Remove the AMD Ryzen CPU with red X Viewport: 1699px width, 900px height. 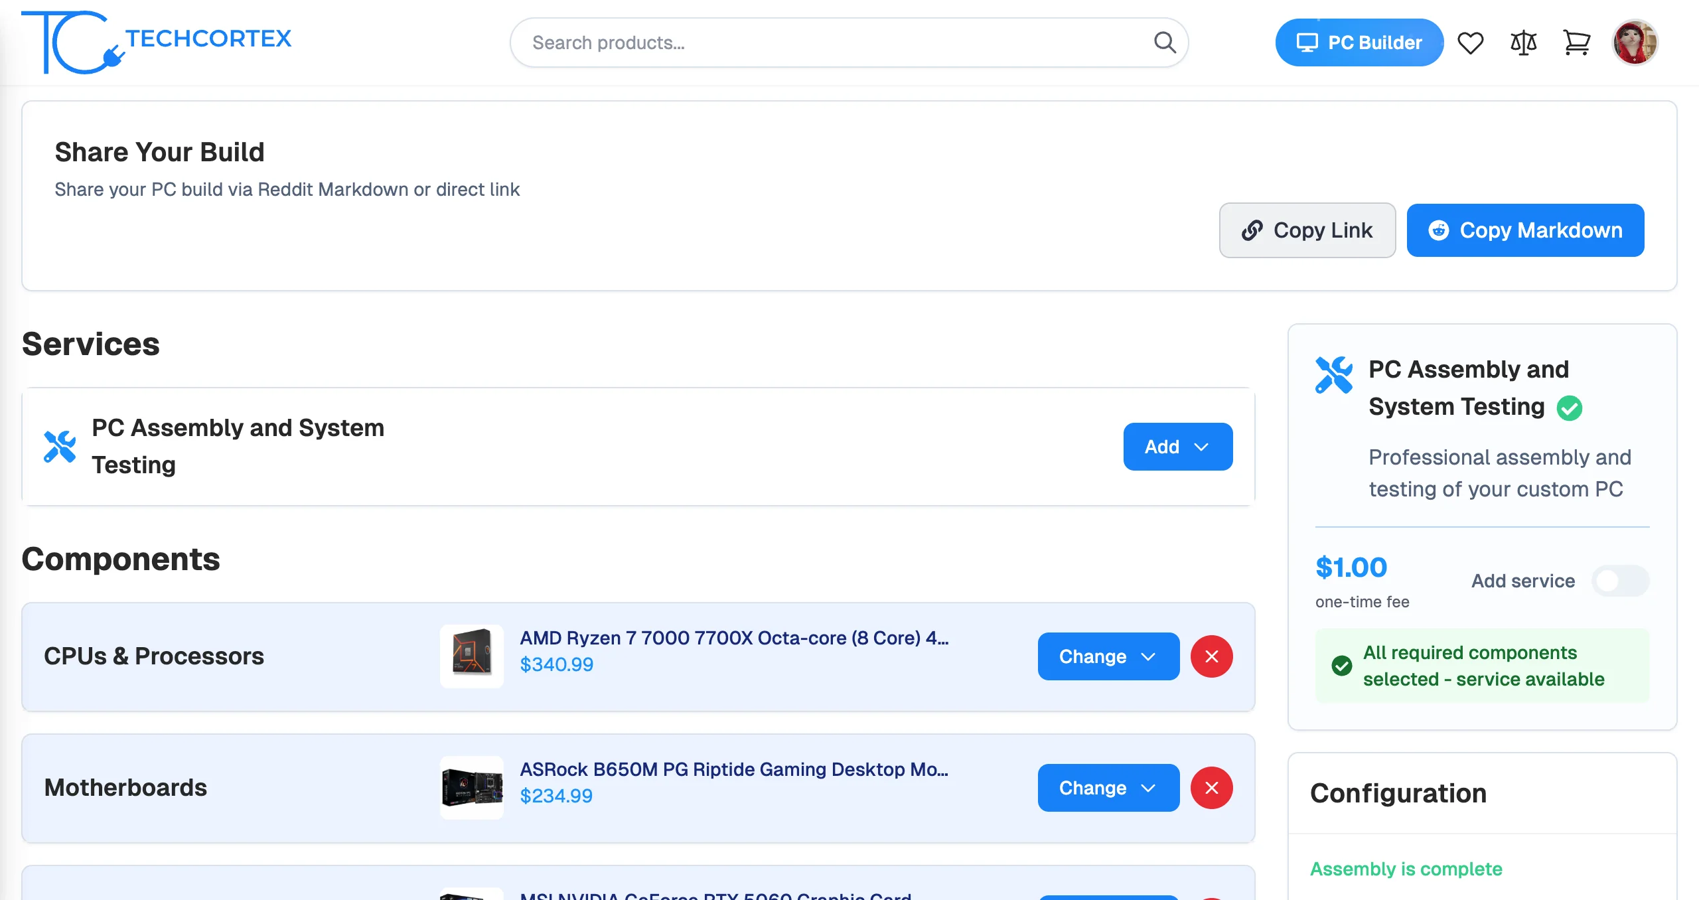(1211, 656)
